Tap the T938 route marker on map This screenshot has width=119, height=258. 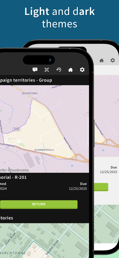point(16,129)
